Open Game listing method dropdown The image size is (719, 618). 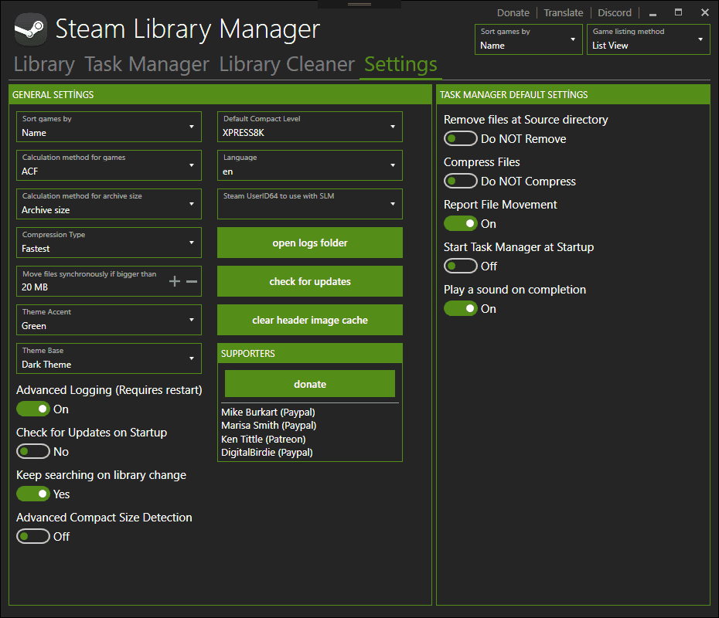tap(649, 39)
